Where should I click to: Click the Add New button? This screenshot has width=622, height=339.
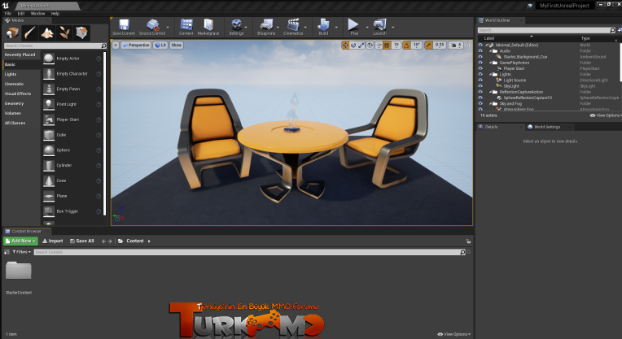tap(20, 241)
